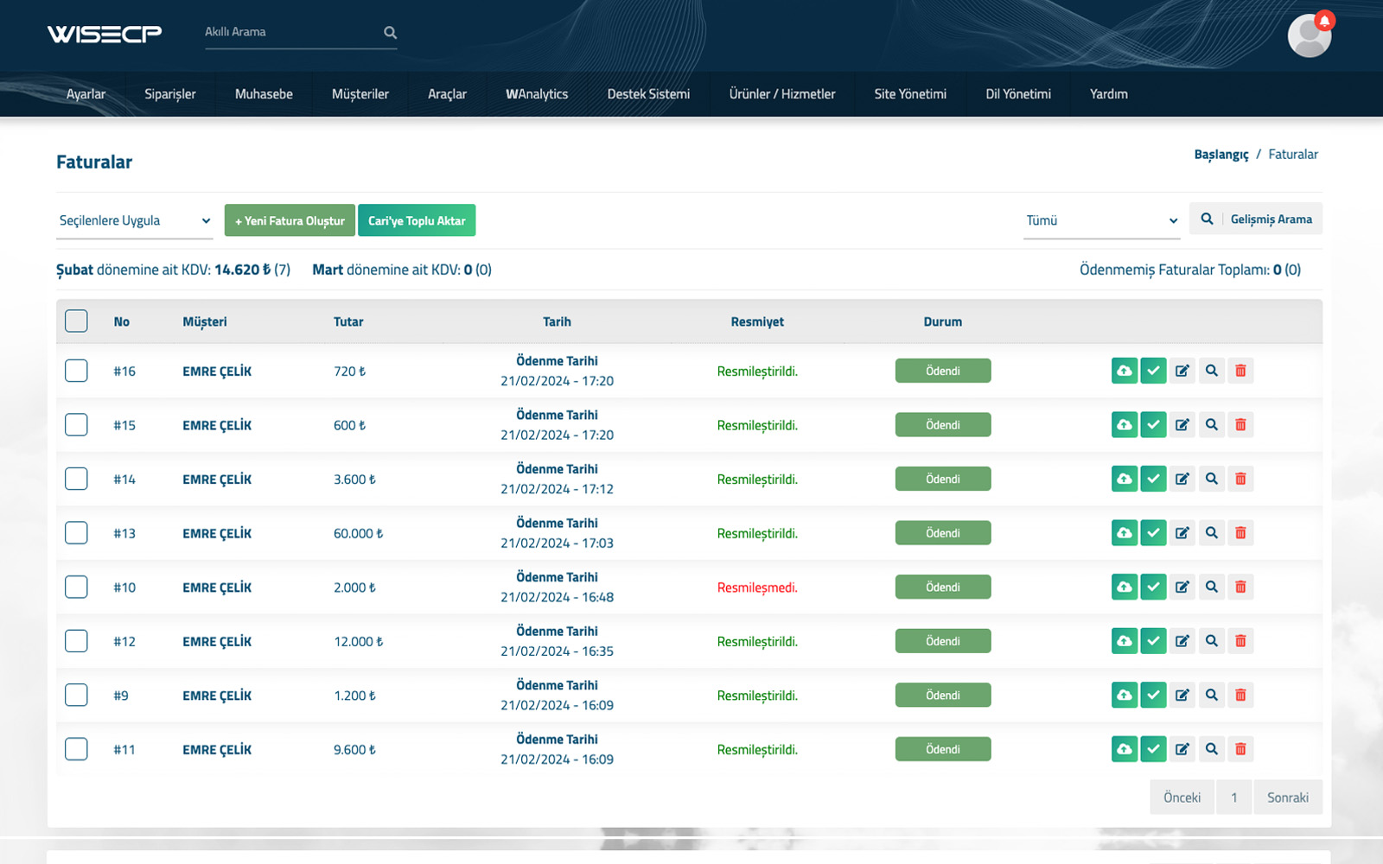This screenshot has height=864, width=1383.
Task: Delete invoice #12 trash icon
Action: (1240, 641)
